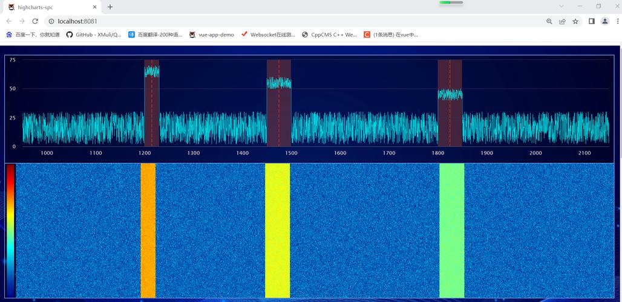Screen dimensions: 622x302
Task: Click the browser back arrow
Action: click(8, 21)
